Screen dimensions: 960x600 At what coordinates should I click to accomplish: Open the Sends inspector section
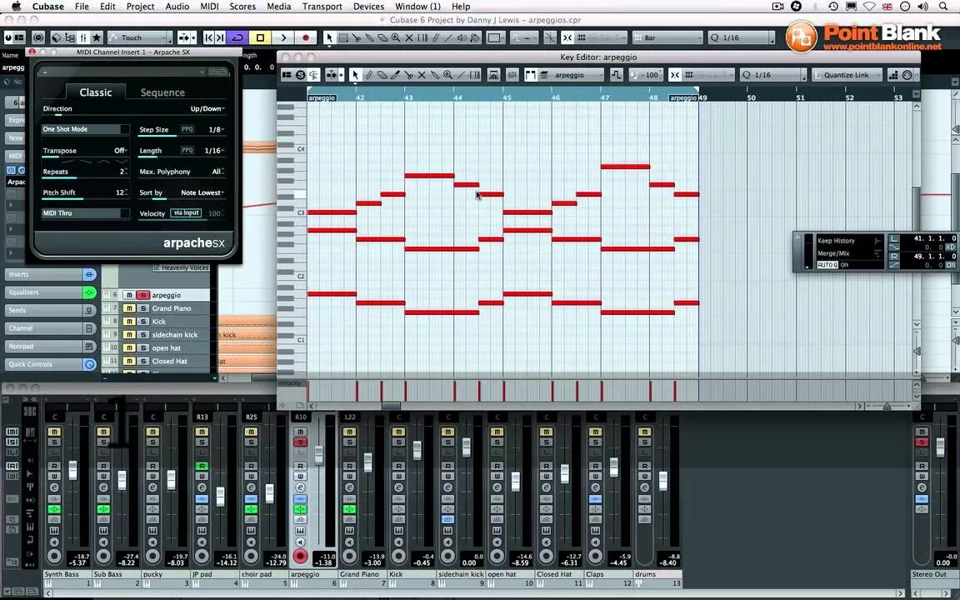(51, 310)
